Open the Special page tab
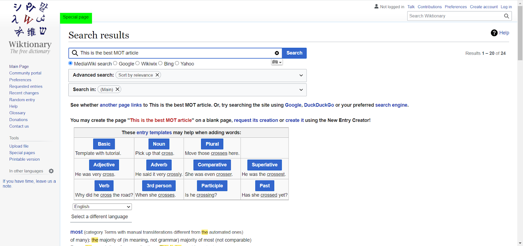Image resolution: width=523 pixels, height=246 pixels. click(76, 18)
